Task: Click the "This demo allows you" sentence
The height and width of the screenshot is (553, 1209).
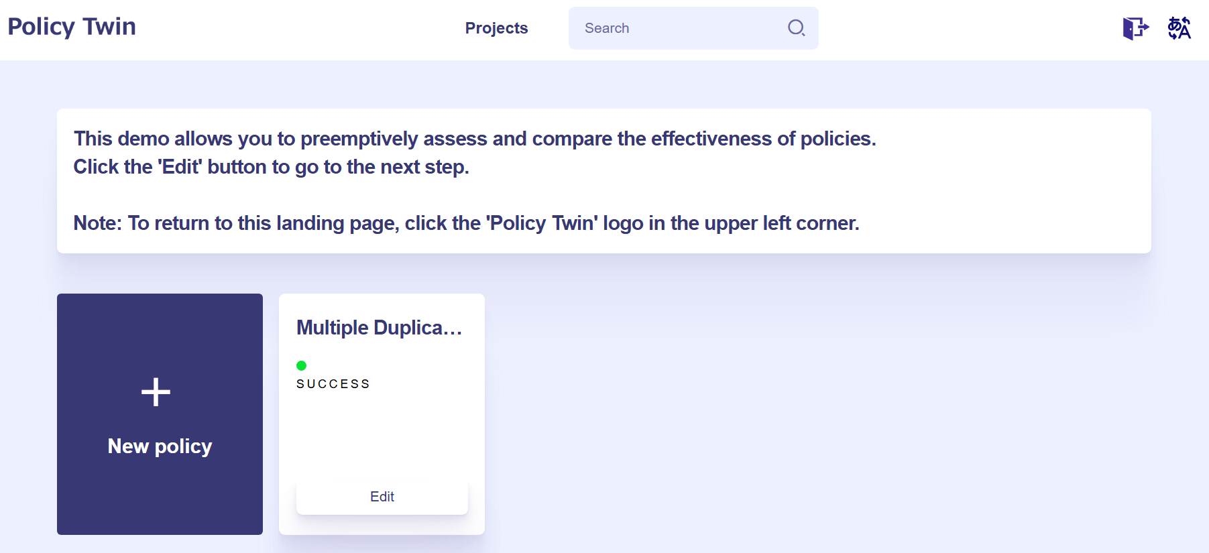Action: pos(474,139)
